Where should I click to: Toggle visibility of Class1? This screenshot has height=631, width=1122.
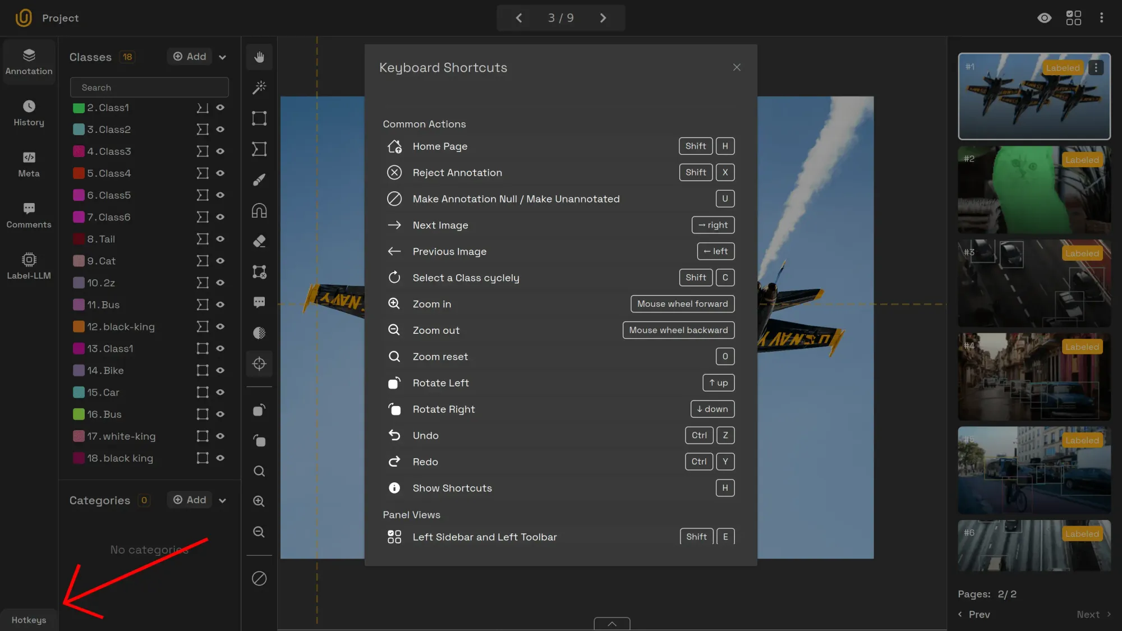pos(220,107)
